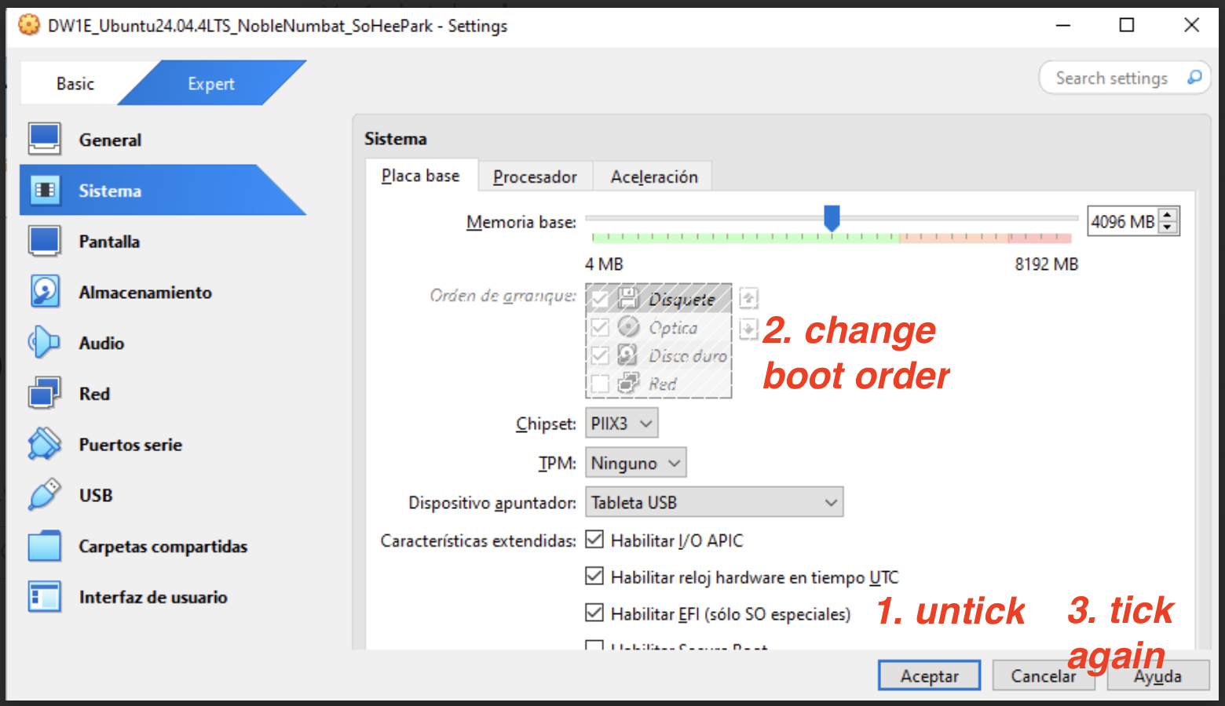The width and height of the screenshot is (1225, 706).
Task: Click the Ayuda button
Action: point(1157,675)
